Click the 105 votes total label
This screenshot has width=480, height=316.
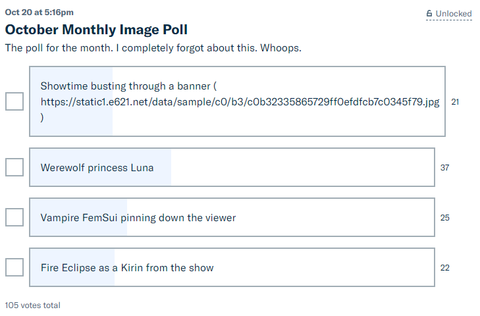point(32,305)
